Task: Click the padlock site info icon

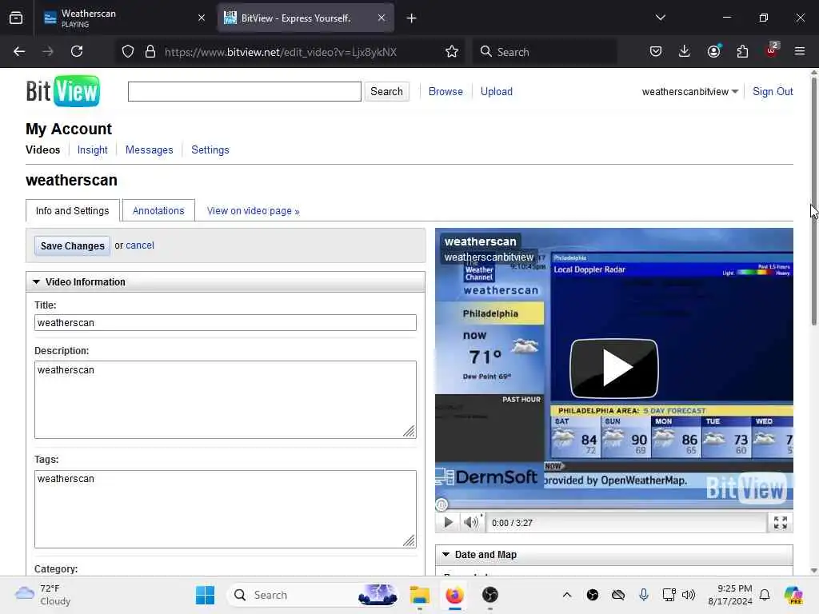Action: (x=150, y=51)
